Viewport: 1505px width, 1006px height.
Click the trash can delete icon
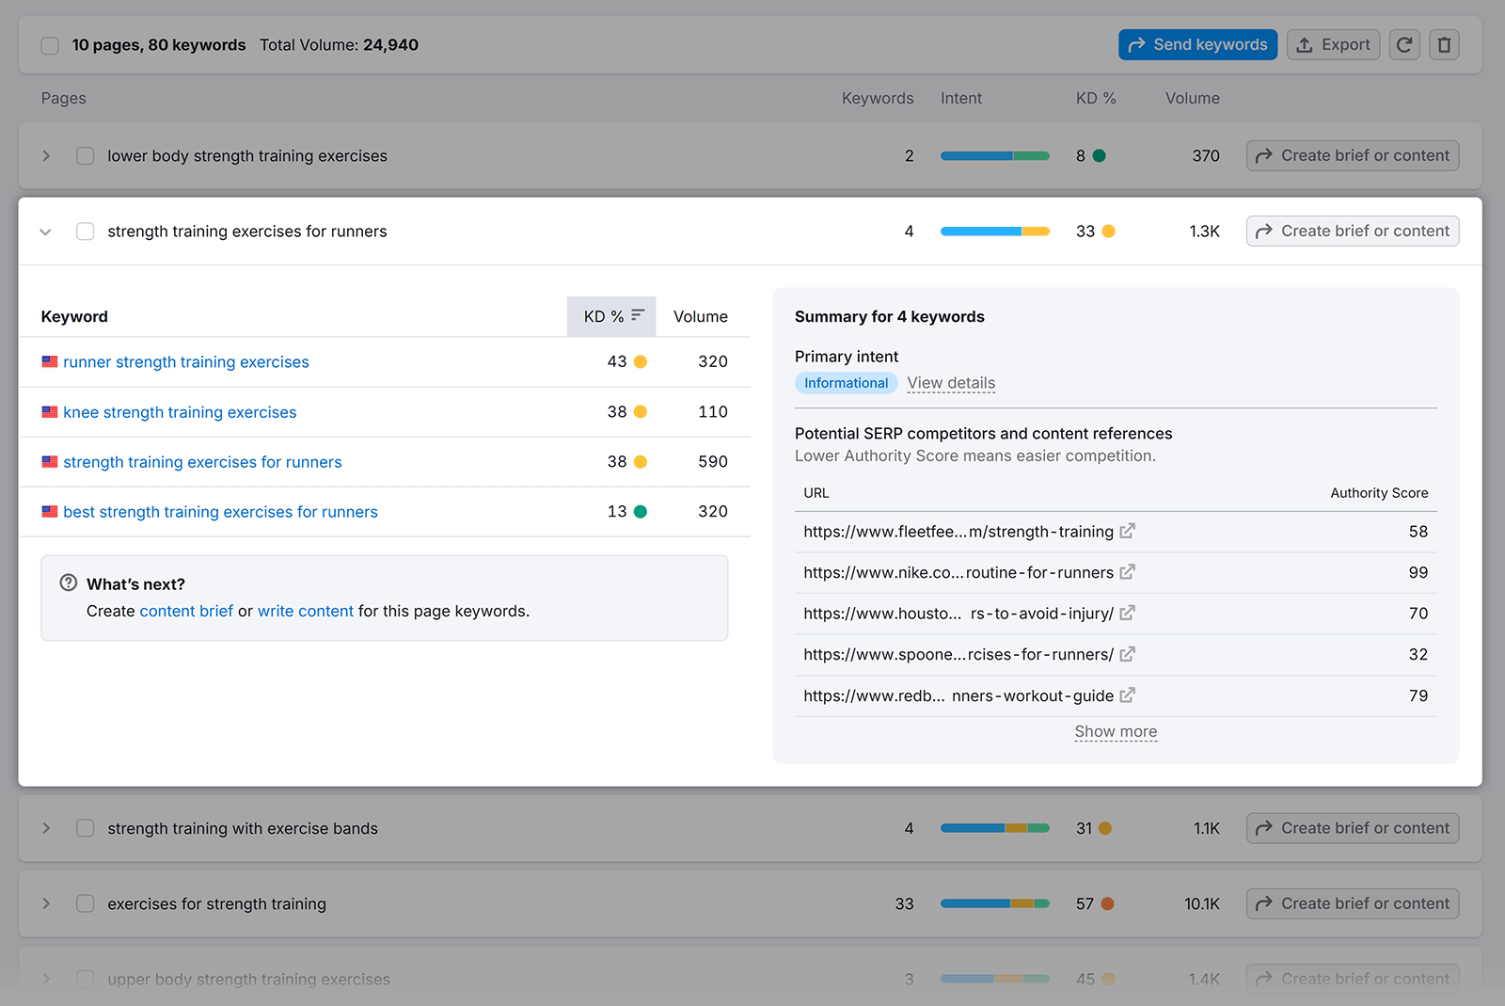pyautogui.click(x=1444, y=44)
